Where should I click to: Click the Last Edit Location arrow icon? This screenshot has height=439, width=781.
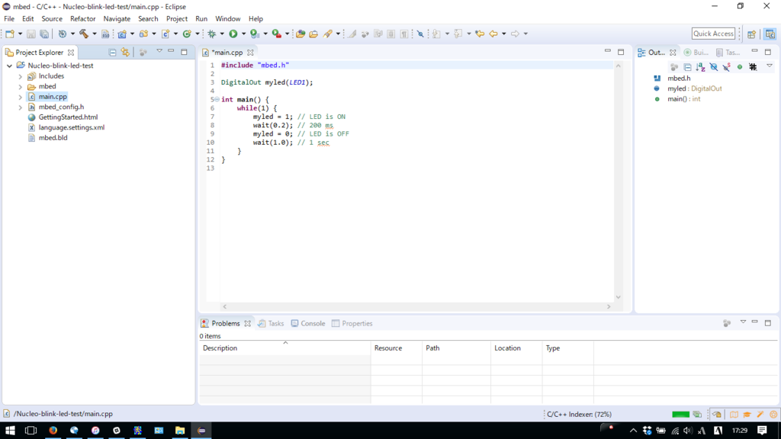tap(480, 34)
